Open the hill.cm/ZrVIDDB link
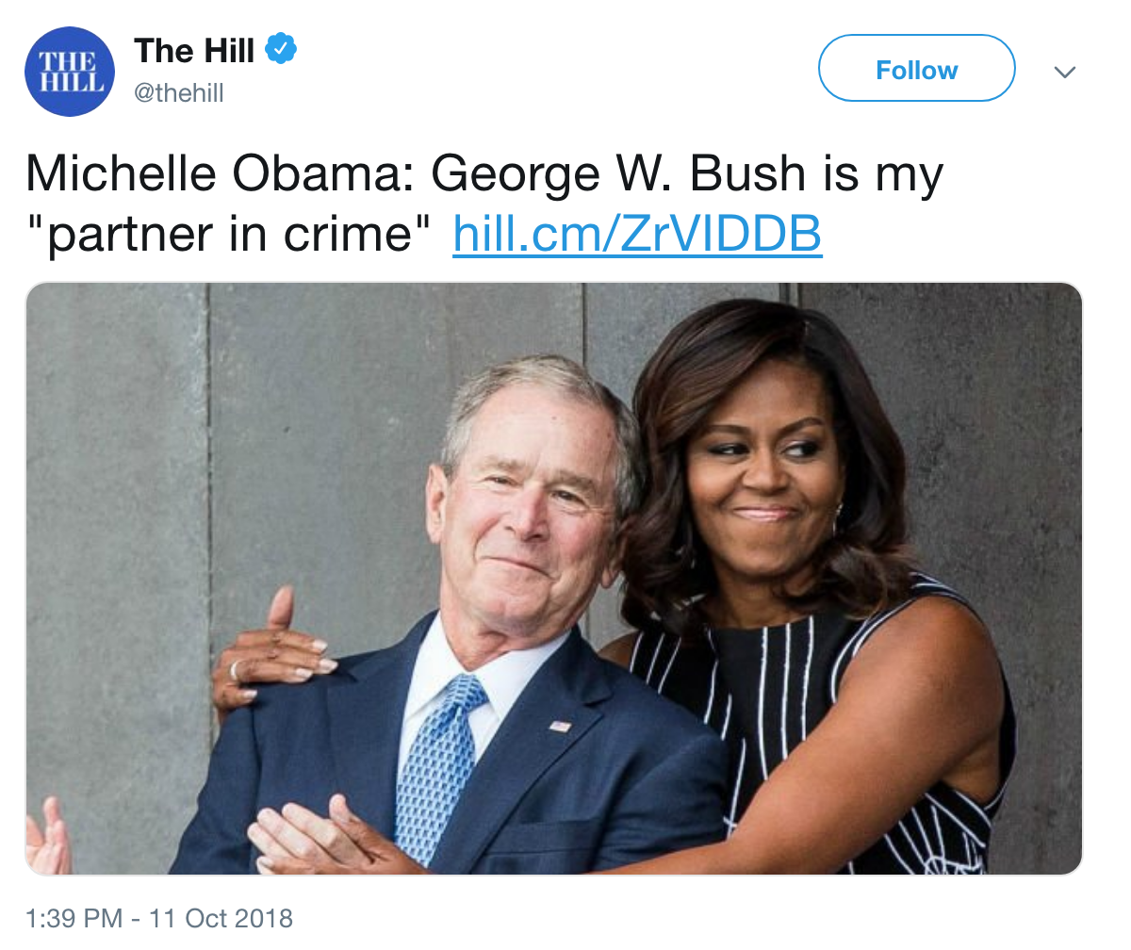Screen dimensions: 1131x950 [637, 233]
